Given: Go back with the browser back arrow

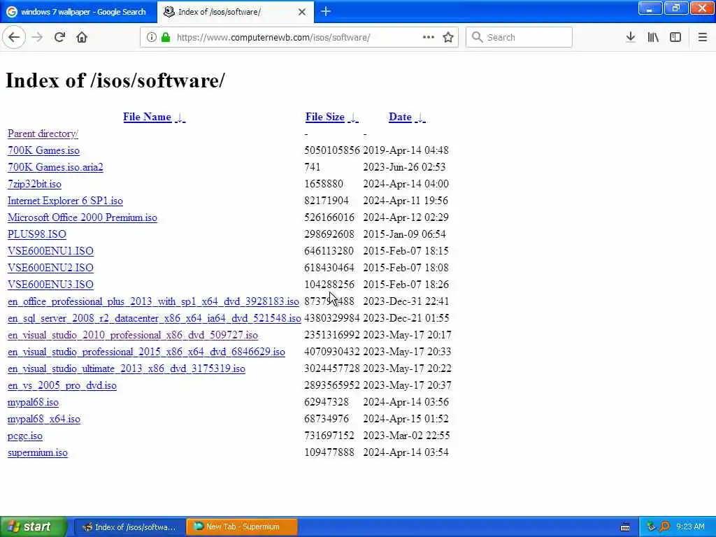Looking at the screenshot, I should (14, 37).
